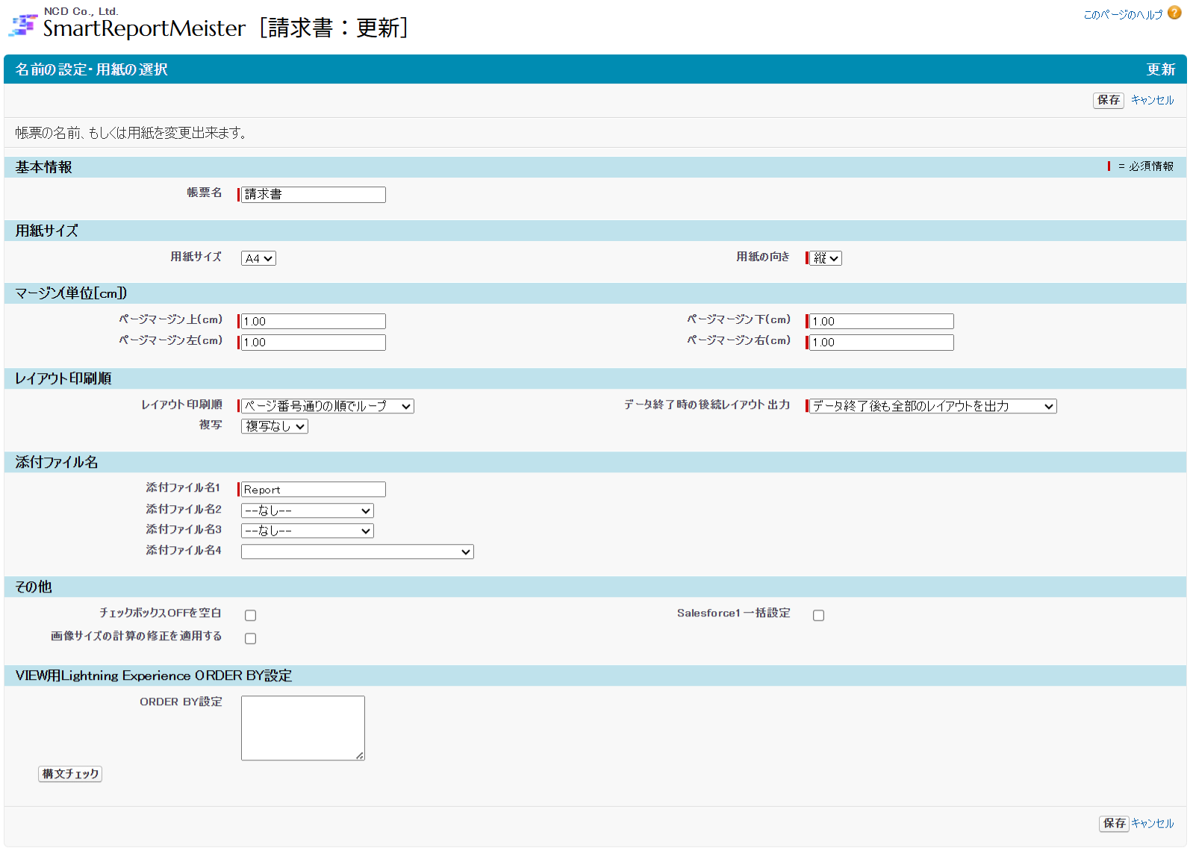Expand the empty 添付ファイル名4 dropdown

[357, 552]
